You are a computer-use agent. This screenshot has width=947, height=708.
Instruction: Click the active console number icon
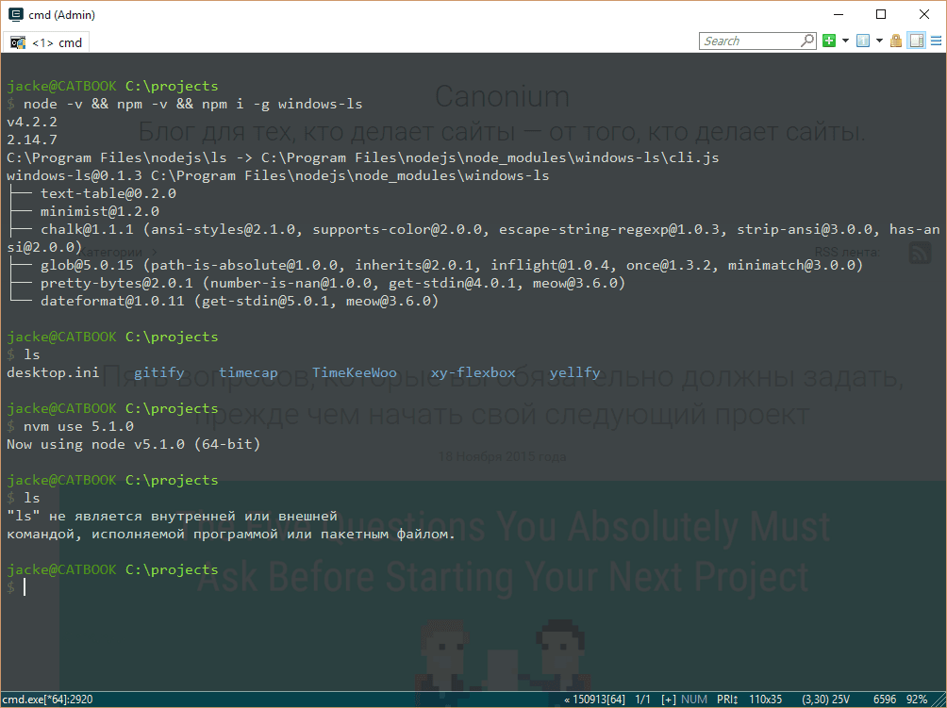coord(862,41)
